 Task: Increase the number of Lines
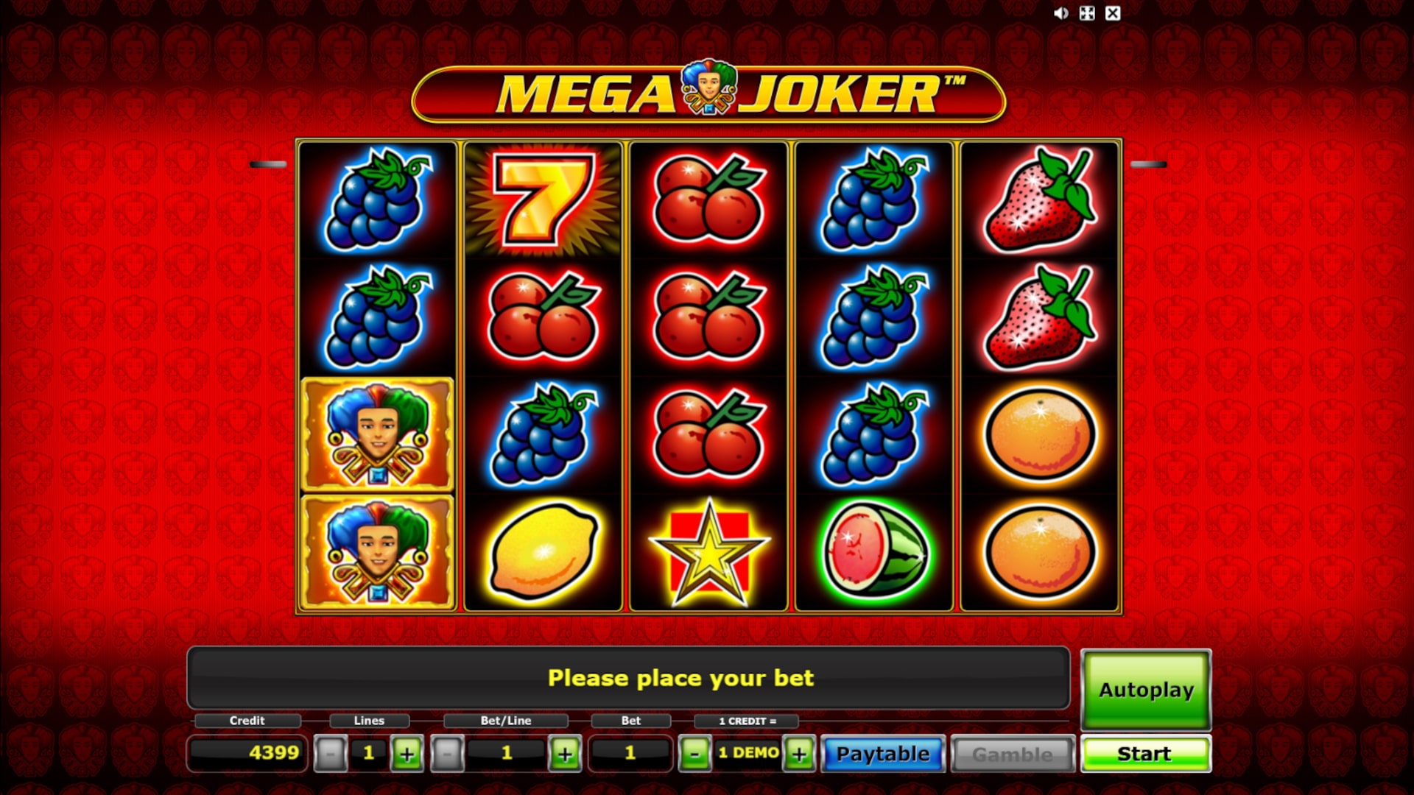[407, 753]
